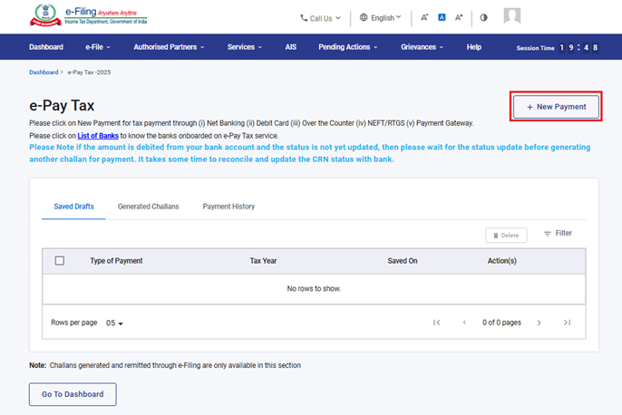Click the New Payment button

(556, 107)
